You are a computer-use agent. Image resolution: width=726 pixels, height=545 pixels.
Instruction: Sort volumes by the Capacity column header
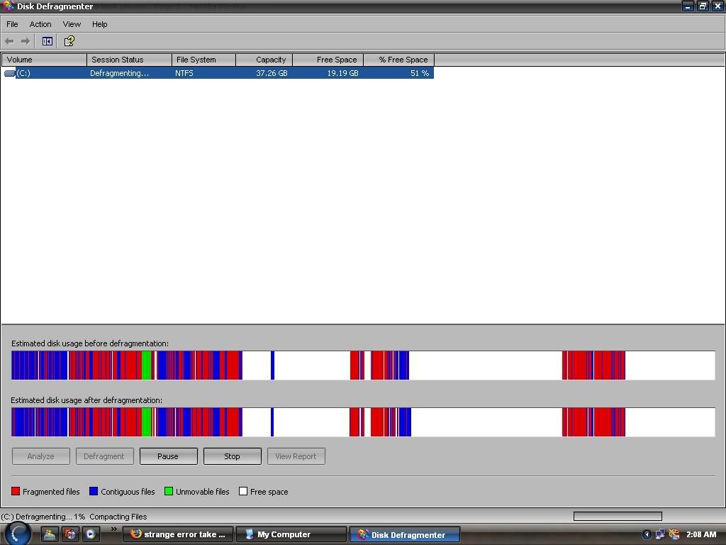click(264, 60)
